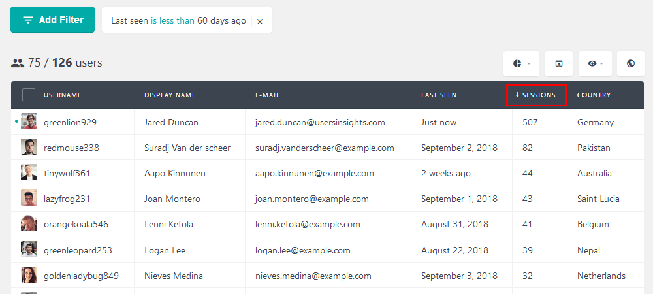Open the redmouse338 username link

pyautogui.click(x=71, y=148)
